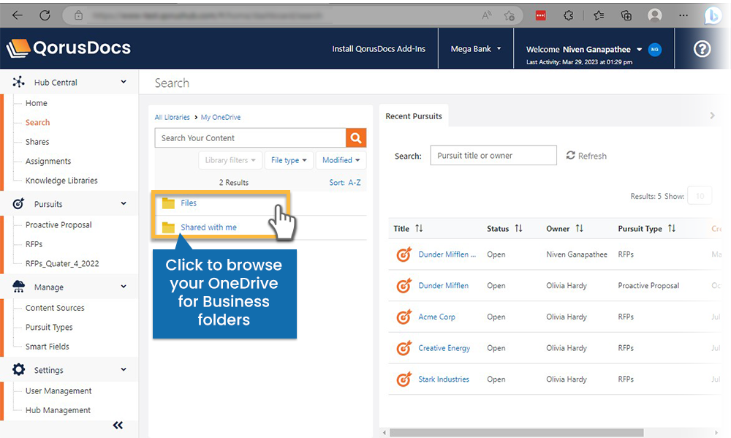Open Shares in the sidebar
The width and height of the screenshot is (731, 438).
(x=37, y=142)
